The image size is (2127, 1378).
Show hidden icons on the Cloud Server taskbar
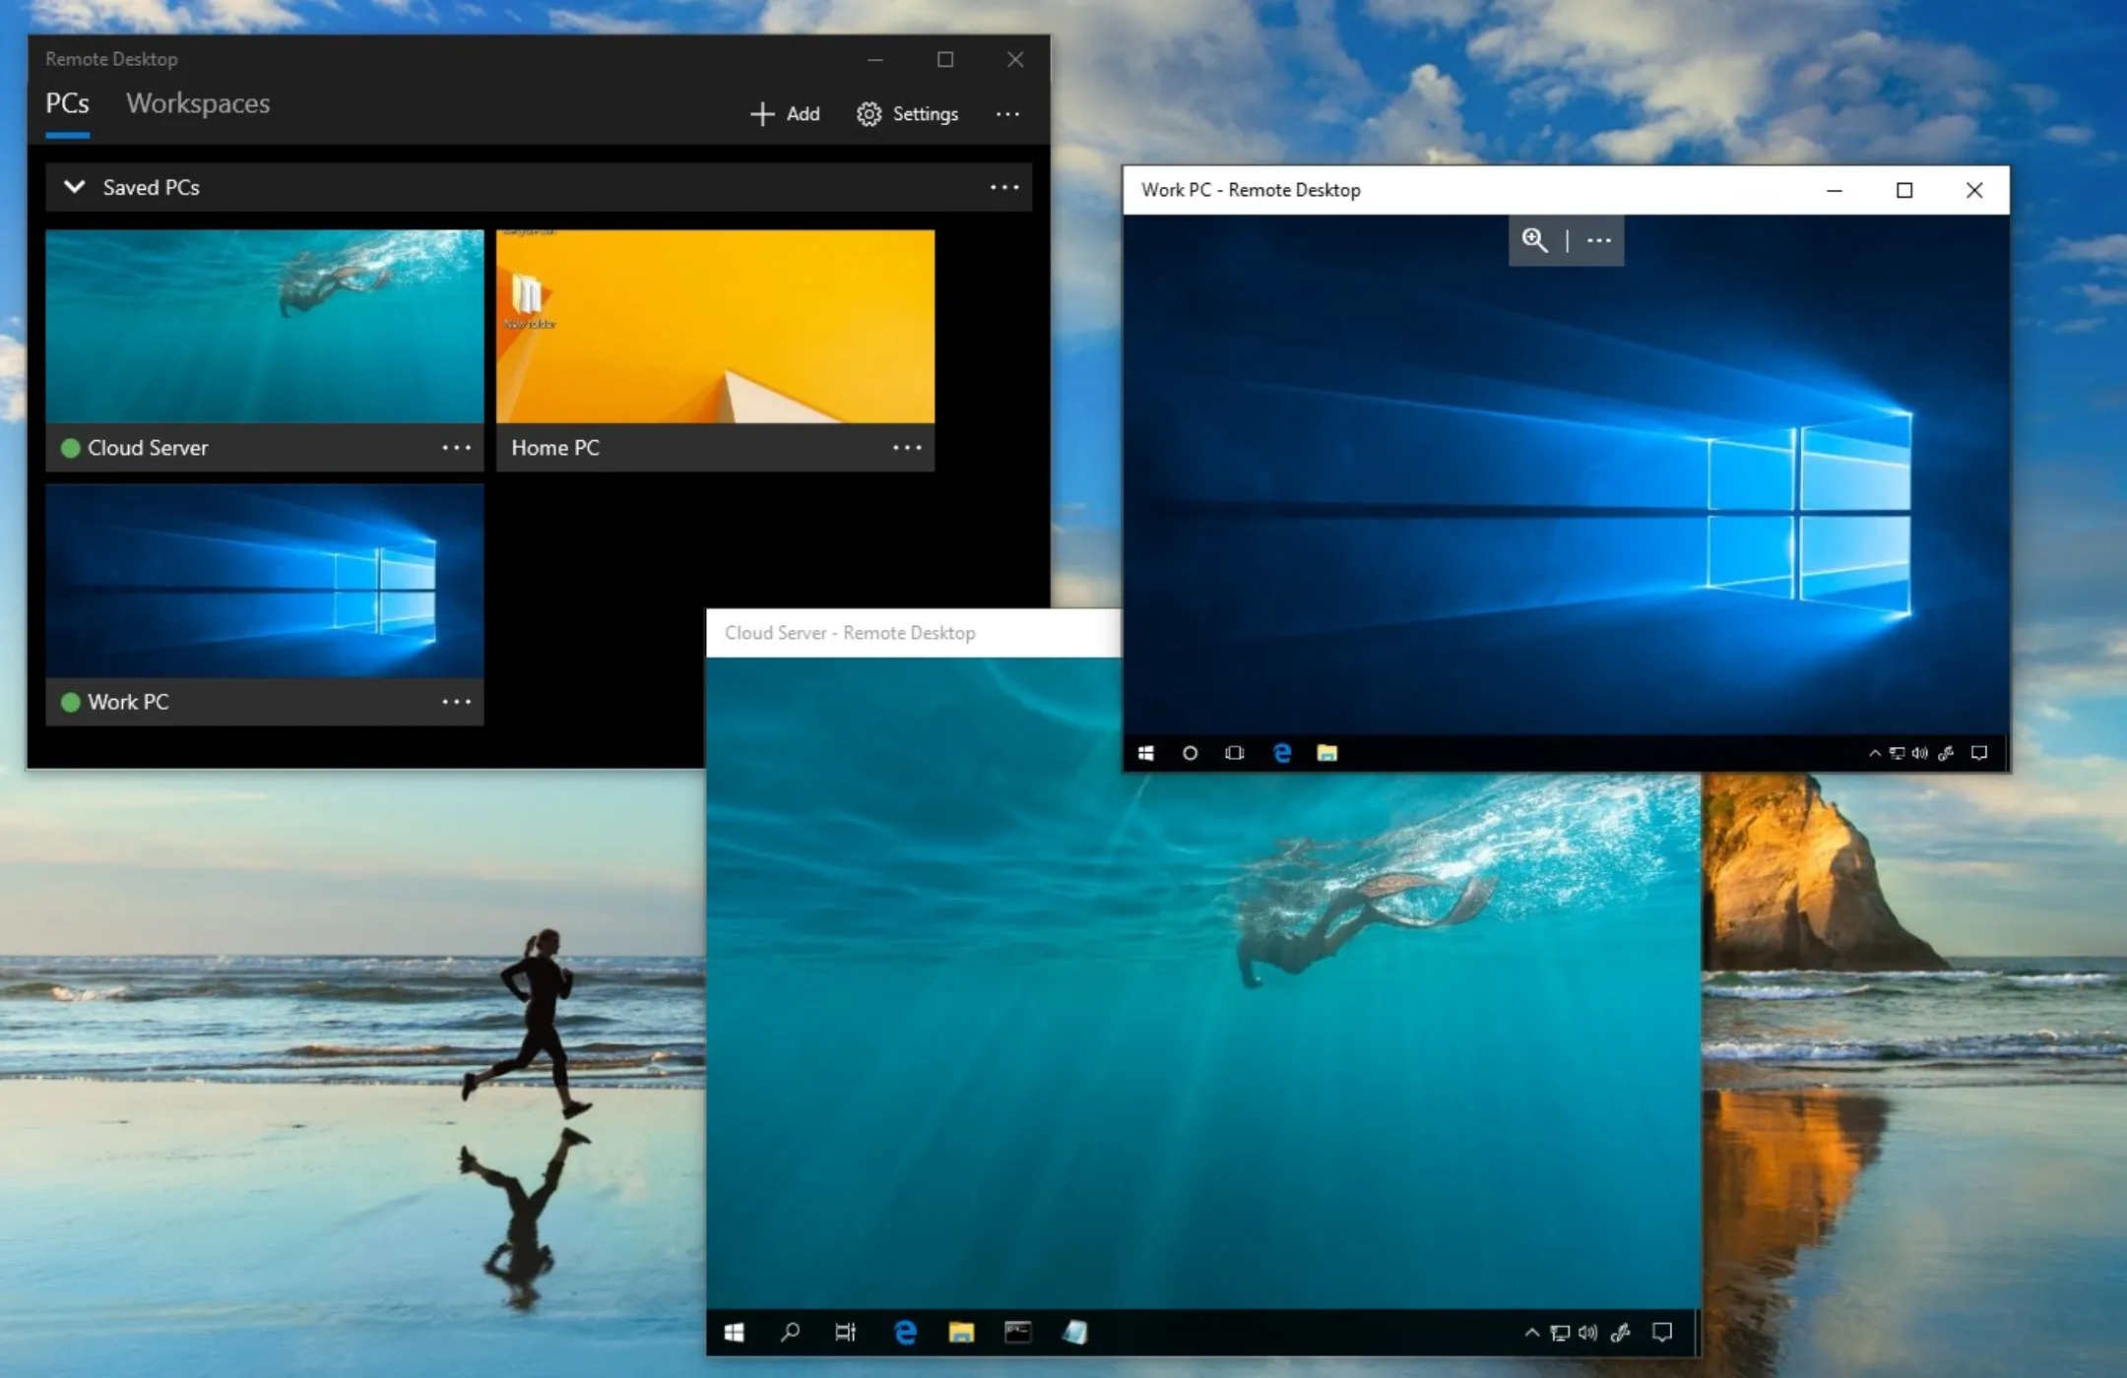(1531, 1332)
